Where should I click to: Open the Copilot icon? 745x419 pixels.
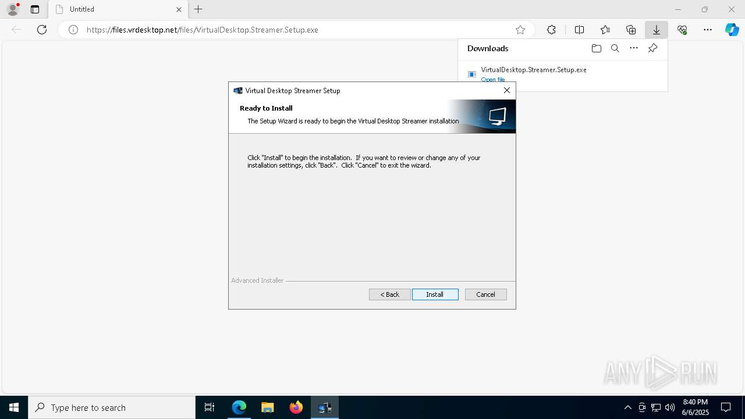coord(732,30)
